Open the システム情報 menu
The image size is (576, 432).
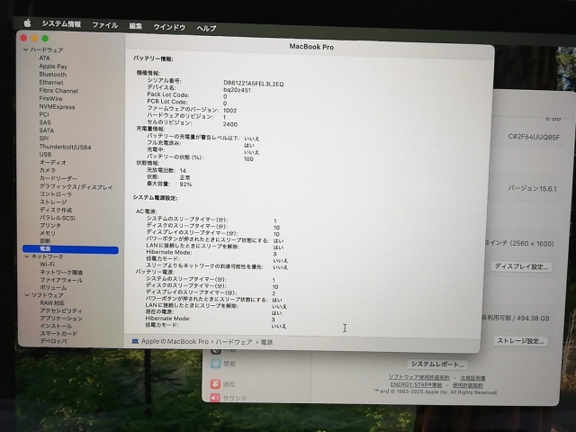pyautogui.click(x=61, y=24)
